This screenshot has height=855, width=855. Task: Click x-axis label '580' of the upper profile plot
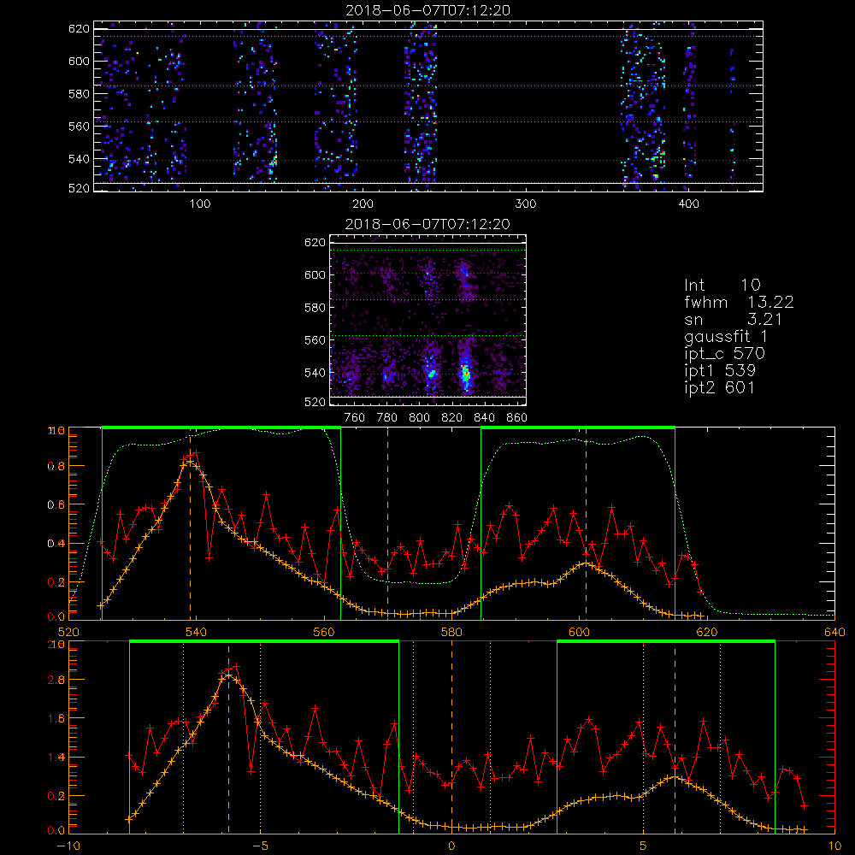click(451, 633)
